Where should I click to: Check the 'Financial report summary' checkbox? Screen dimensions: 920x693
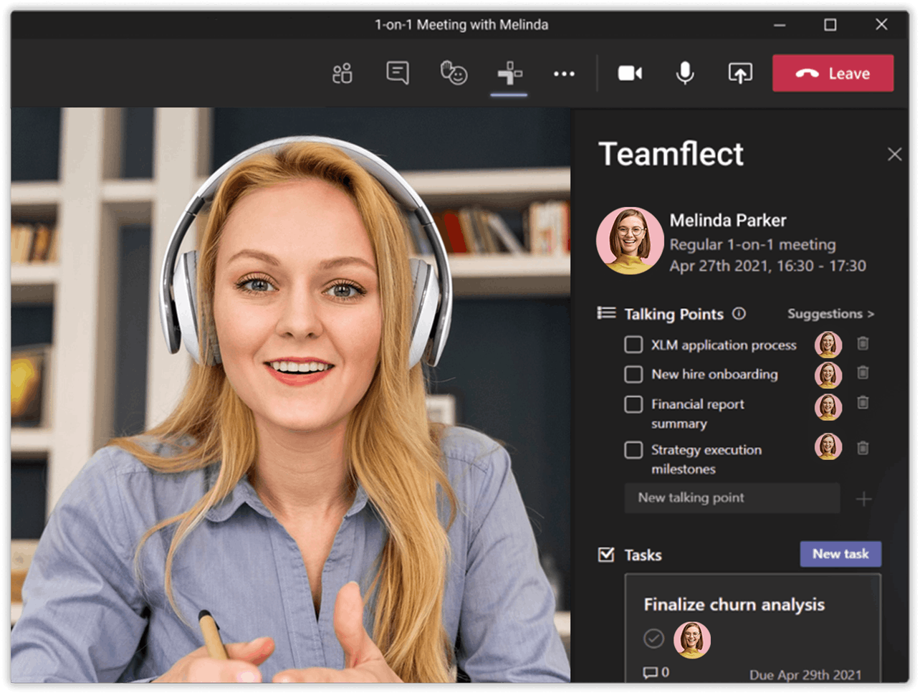click(633, 404)
